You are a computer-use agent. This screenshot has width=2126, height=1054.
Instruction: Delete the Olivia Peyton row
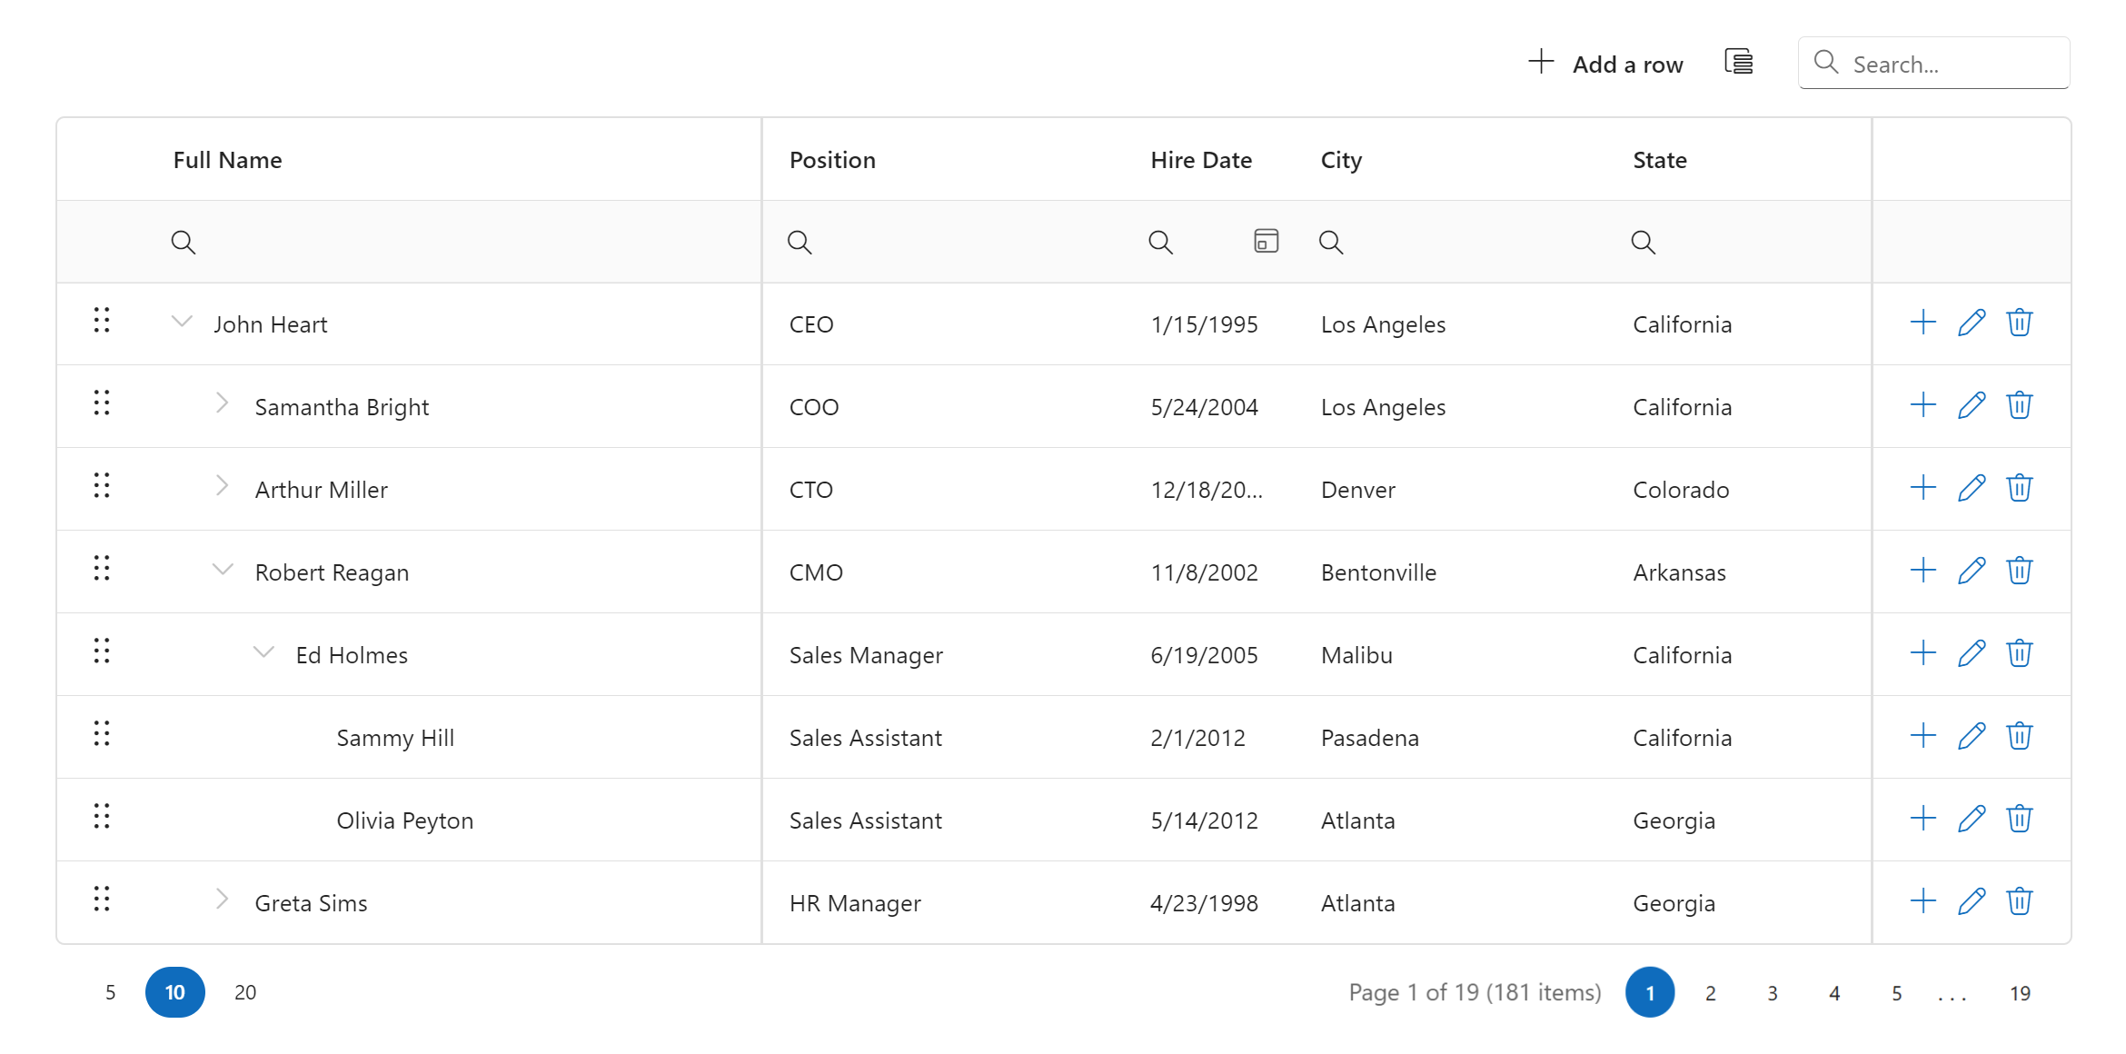pyautogui.click(x=2019, y=819)
